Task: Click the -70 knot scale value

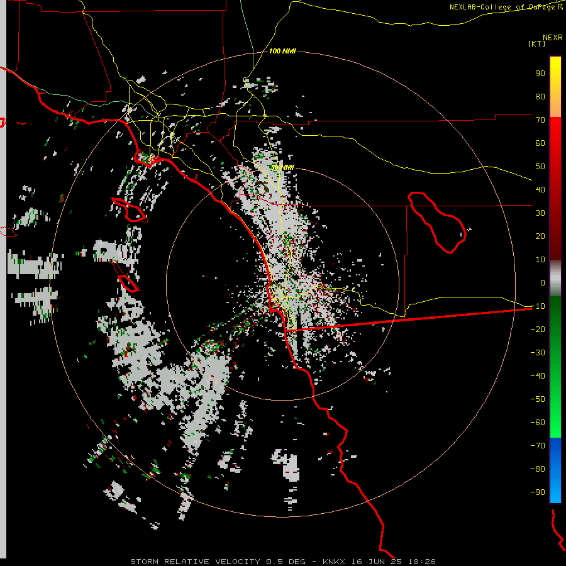Action: tap(538, 445)
